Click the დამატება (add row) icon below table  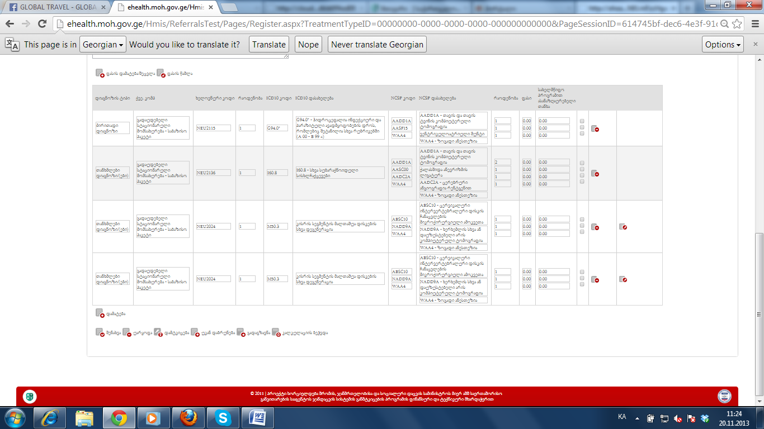click(x=100, y=313)
